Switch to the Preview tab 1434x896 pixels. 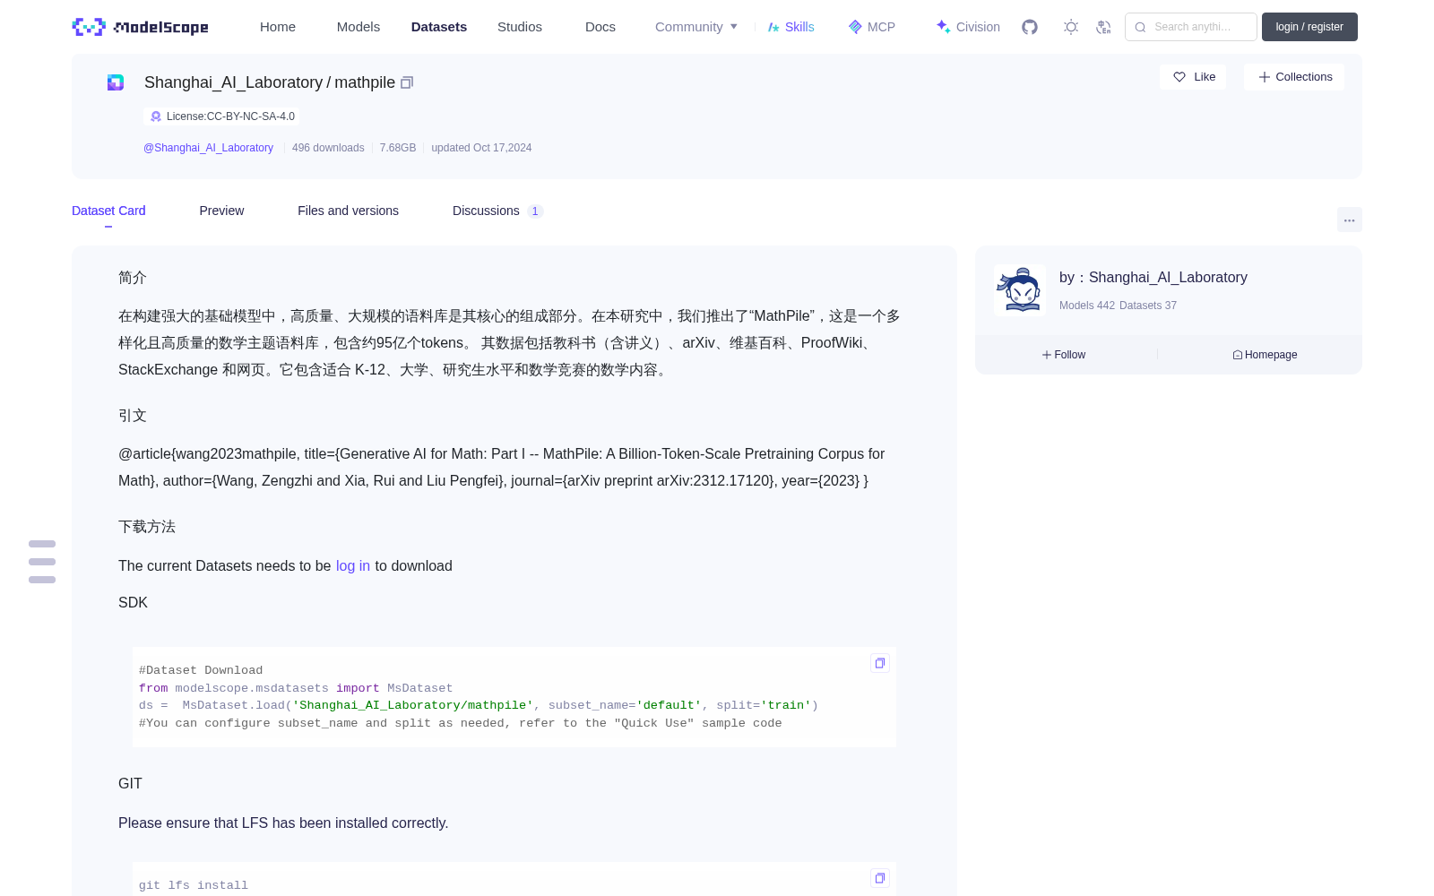tap(221, 211)
